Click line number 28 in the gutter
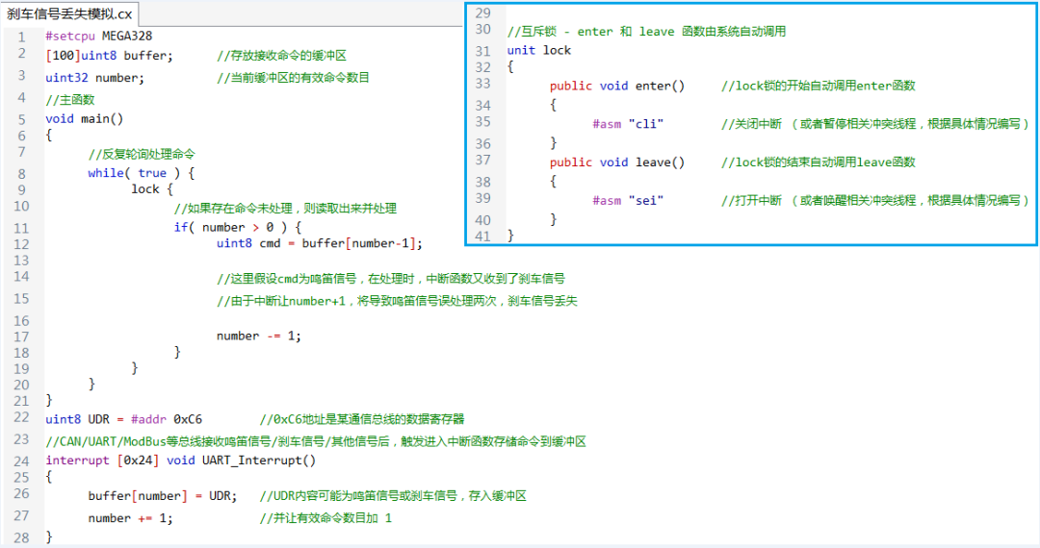This screenshot has width=1040, height=548. click(x=21, y=537)
